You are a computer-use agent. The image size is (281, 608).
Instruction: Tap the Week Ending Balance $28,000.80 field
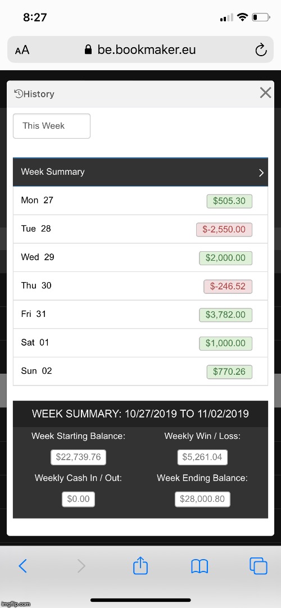point(202,499)
